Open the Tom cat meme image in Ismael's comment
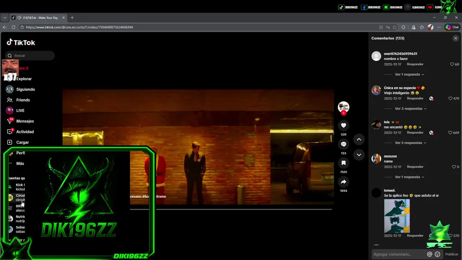462x260 pixels. point(397,216)
